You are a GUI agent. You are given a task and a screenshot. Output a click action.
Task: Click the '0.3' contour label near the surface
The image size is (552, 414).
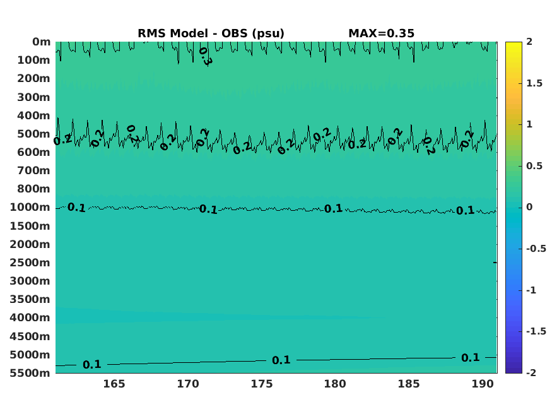pos(206,56)
